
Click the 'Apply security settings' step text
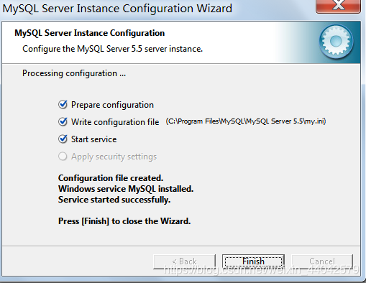click(x=114, y=157)
